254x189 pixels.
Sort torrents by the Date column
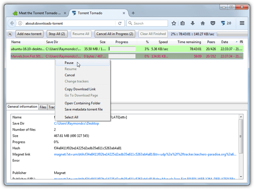click(225, 42)
